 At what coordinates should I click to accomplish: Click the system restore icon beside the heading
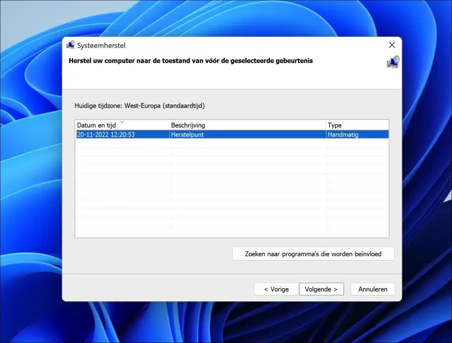tap(393, 62)
